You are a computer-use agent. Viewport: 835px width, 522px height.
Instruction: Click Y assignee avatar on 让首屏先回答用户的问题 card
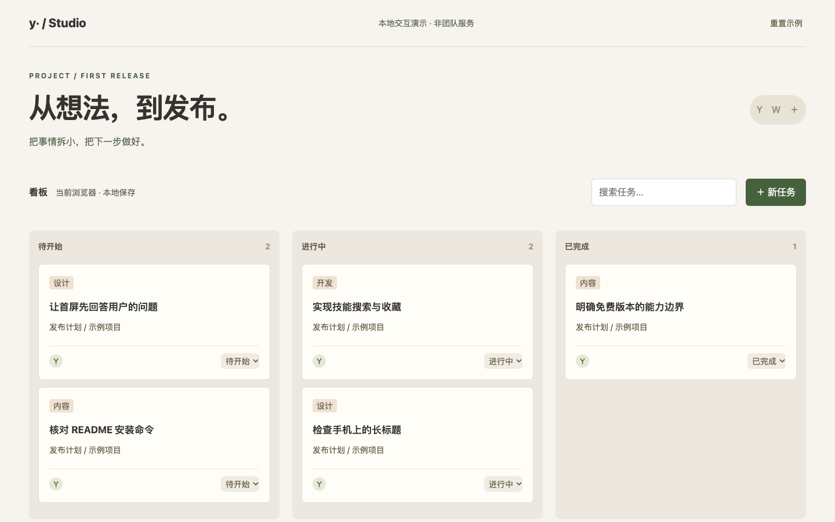[56, 361]
